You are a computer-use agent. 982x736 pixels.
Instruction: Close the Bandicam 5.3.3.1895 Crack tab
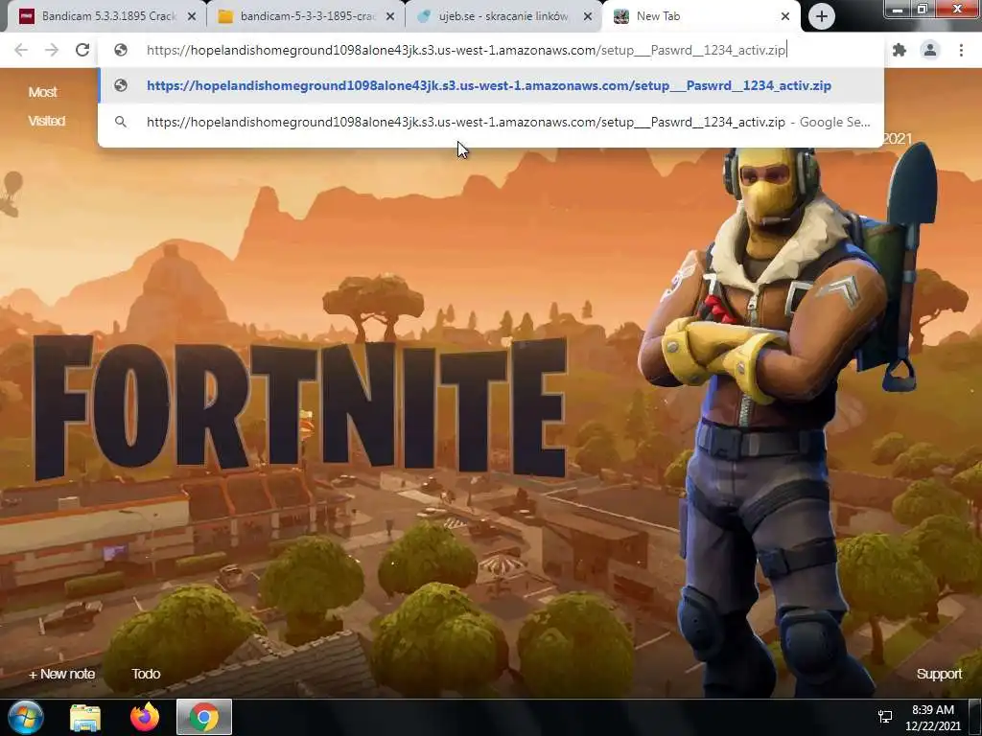(x=192, y=17)
